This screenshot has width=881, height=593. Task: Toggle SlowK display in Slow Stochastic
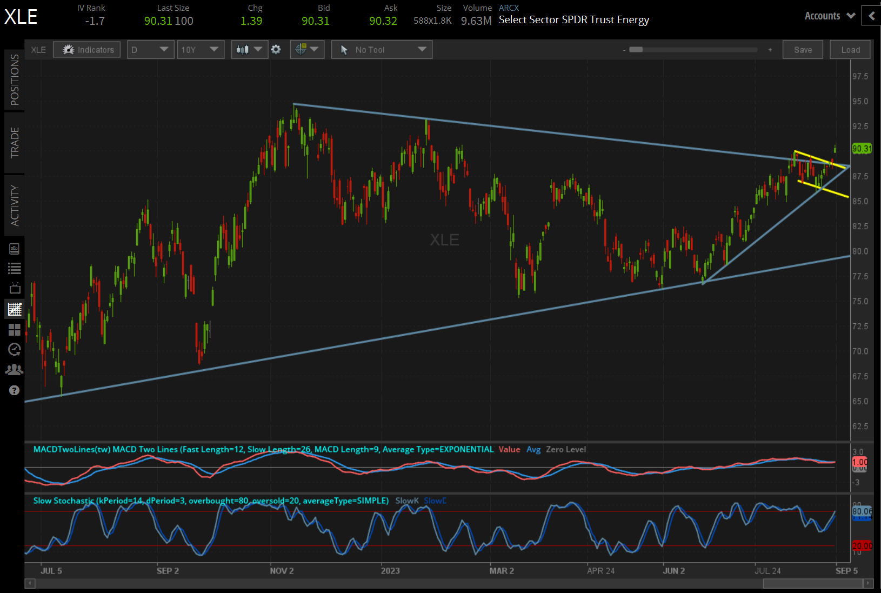click(407, 501)
